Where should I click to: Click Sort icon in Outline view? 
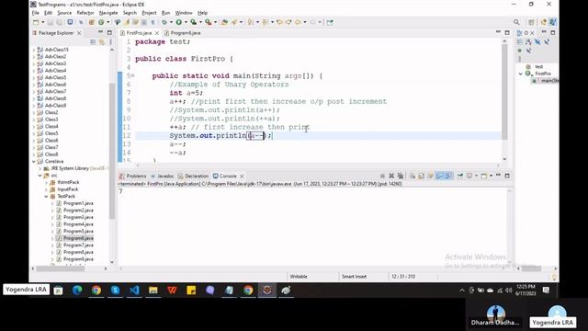pos(528,41)
